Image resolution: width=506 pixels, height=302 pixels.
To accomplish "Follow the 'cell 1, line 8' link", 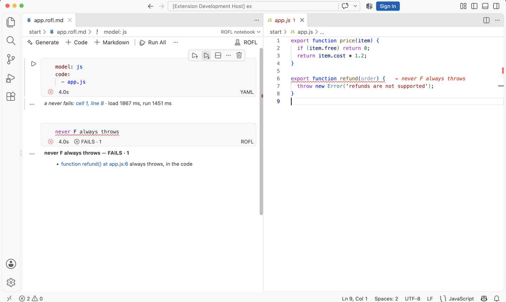I will click(x=90, y=103).
